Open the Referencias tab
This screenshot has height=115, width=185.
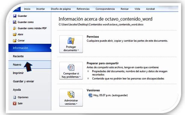pyautogui.click(x=83, y=9)
